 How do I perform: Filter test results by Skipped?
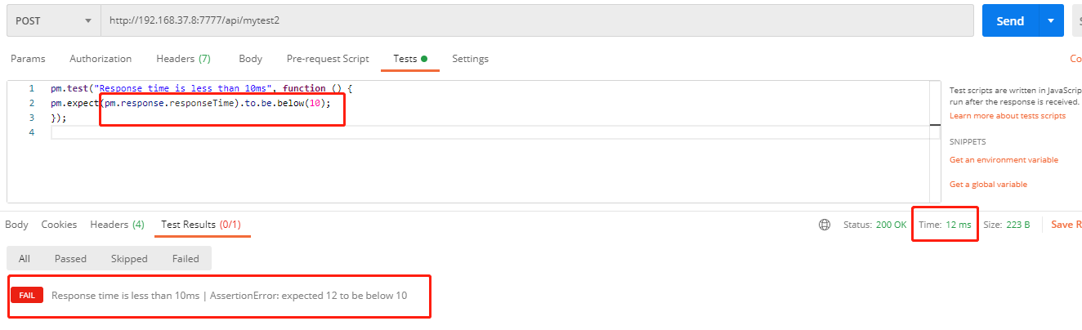[129, 259]
